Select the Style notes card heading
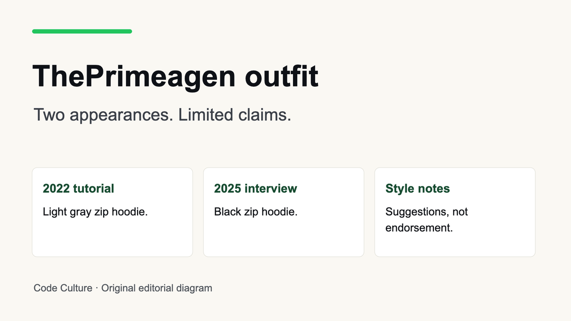This screenshot has height=321, width=571. [417, 188]
